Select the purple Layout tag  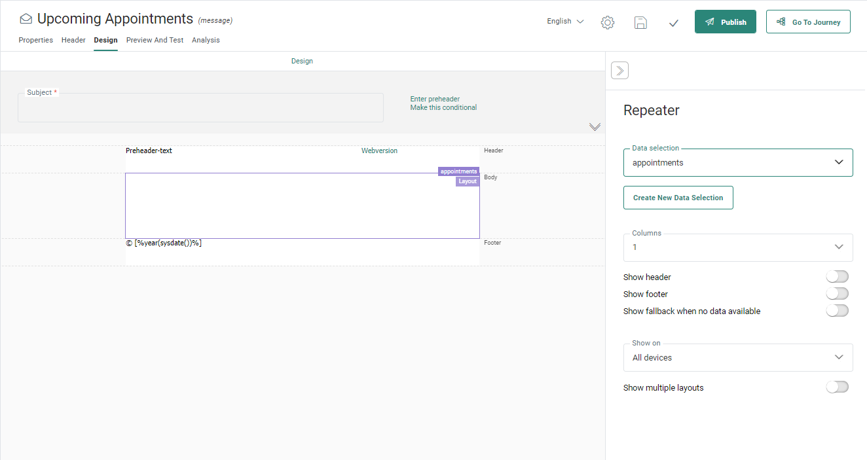(468, 181)
